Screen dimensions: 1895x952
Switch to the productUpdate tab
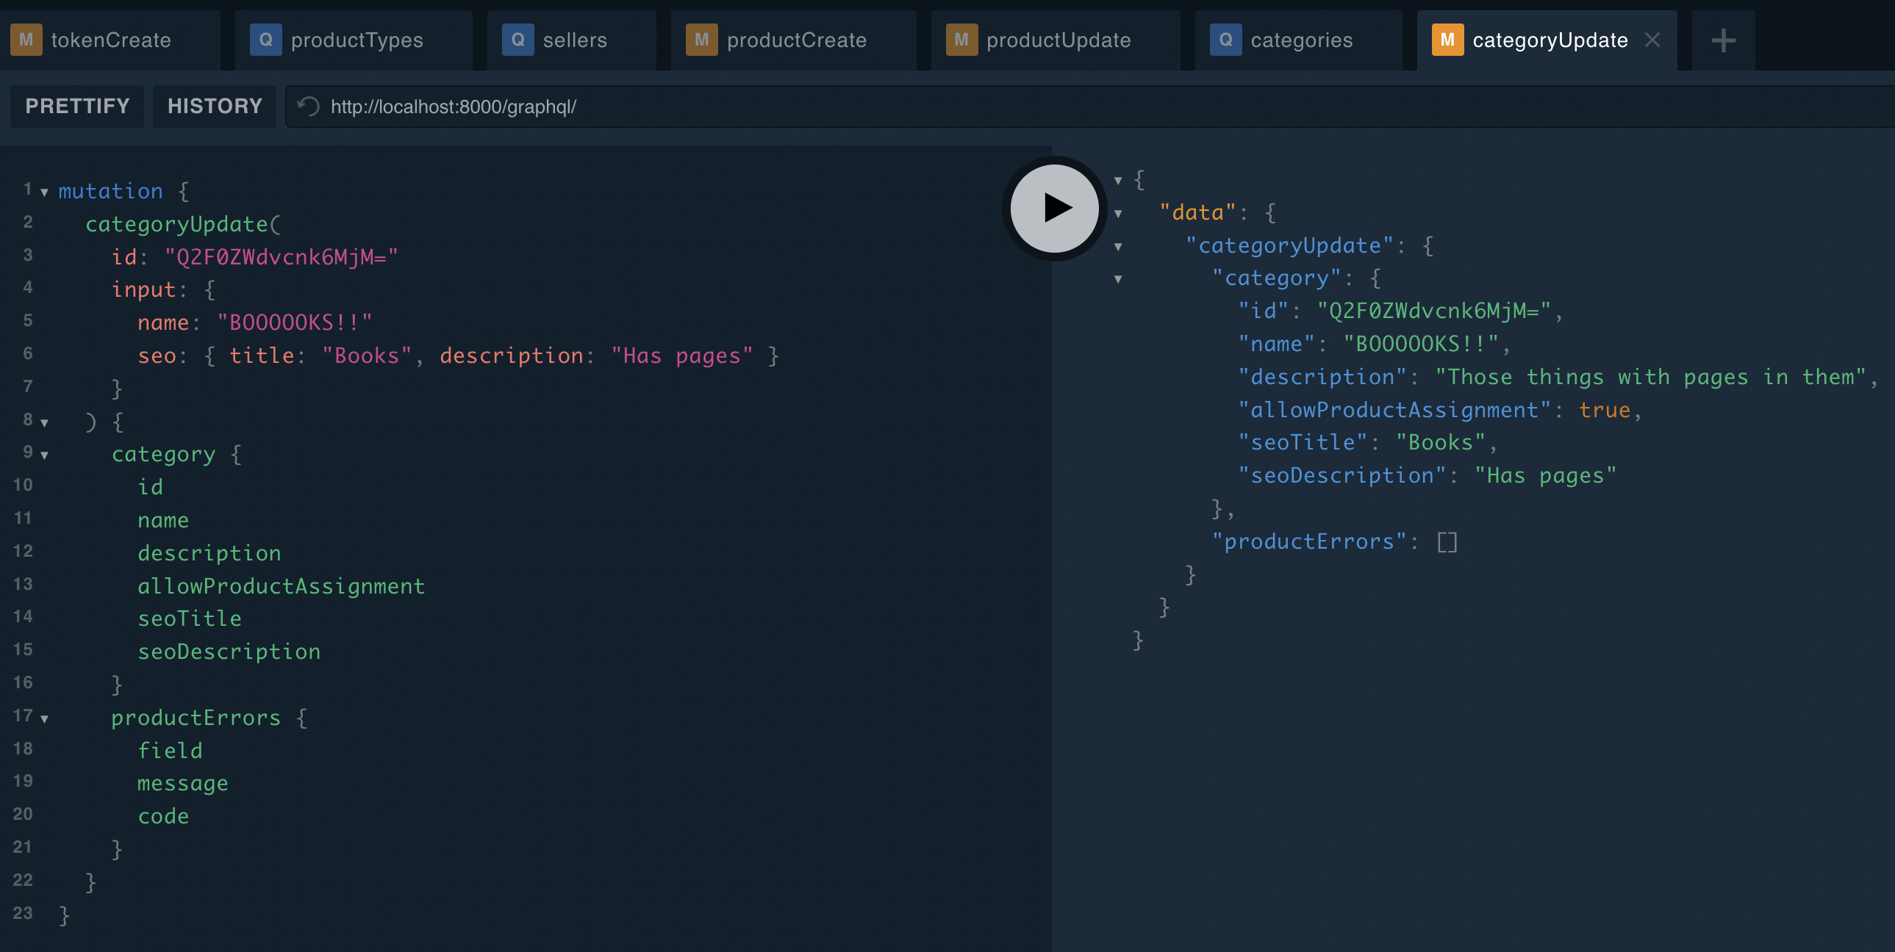tap(1058, 40)
